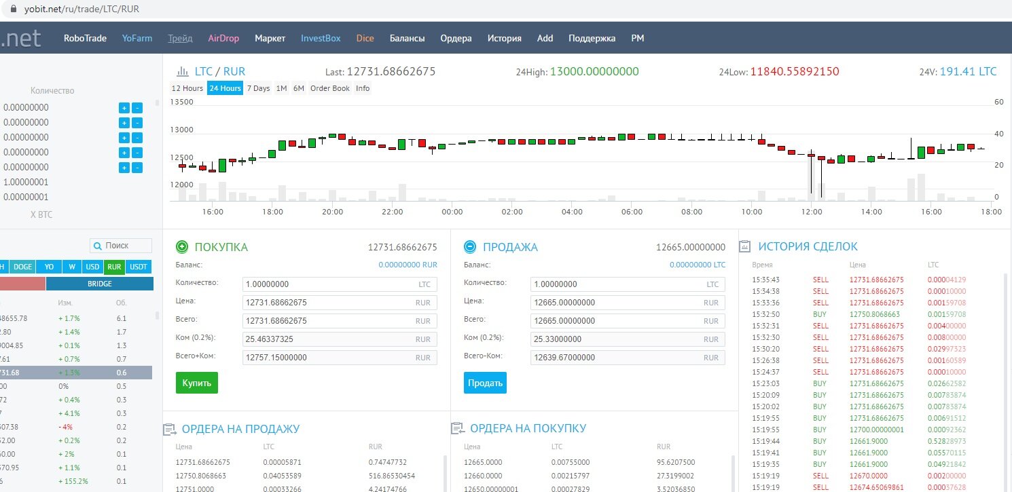Open the Order Book chart tab
Viewport: 1012px width, 492px height.
[x=330, y=88]
